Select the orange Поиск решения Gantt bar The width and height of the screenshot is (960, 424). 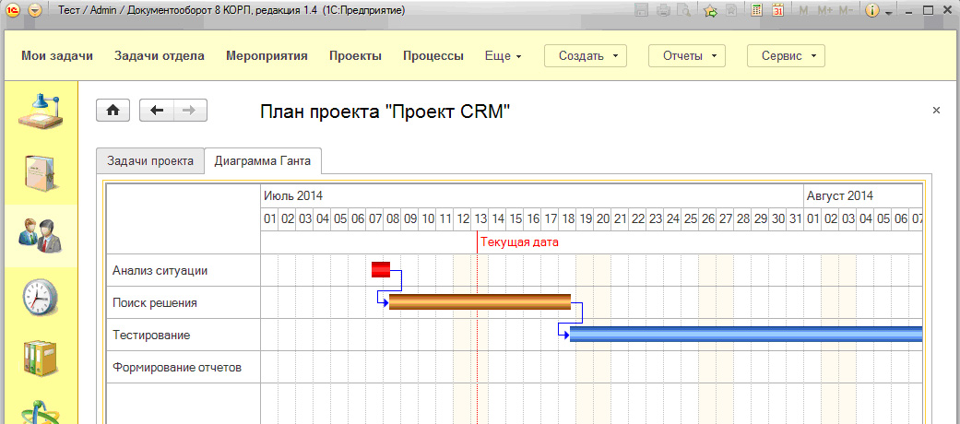click(x=480, y=301)
